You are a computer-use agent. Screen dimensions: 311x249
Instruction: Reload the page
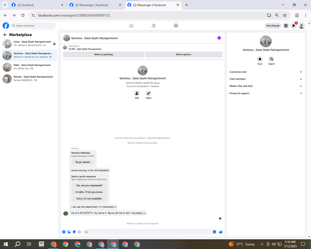coord(23,16)
